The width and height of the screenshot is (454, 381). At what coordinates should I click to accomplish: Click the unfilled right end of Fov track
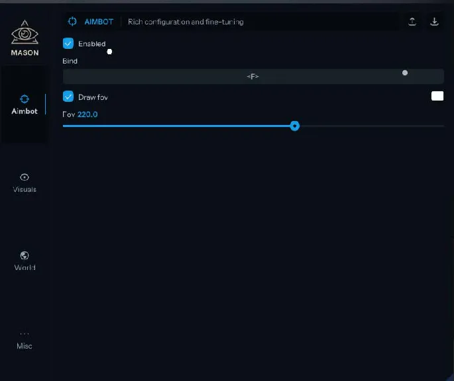pyautogui.click(x=424, y=126)
